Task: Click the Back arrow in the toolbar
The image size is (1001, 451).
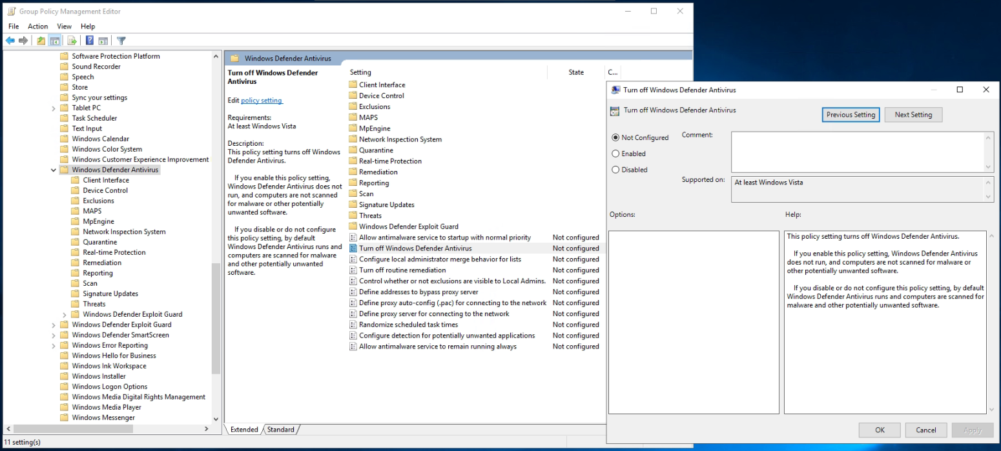Action: click(x=10, y=41)
